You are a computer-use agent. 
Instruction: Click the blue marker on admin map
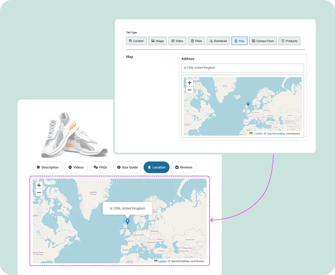248,104
